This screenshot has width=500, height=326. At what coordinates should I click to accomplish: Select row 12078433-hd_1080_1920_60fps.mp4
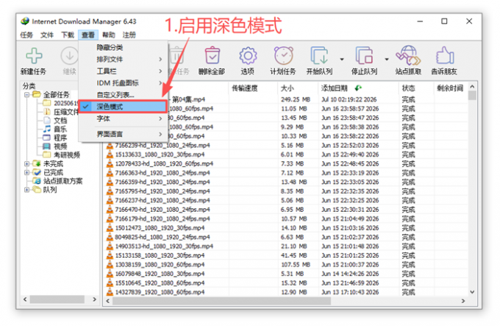pyautogui.click(x=286, y=163)
